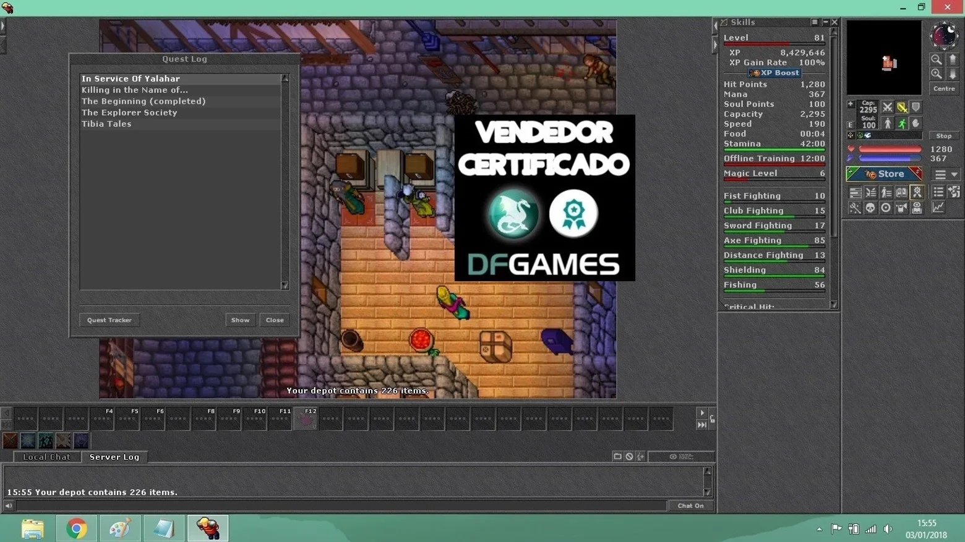The image size is (965, 542).
Task: Click the F12 action bar slot
Action: pyautogui.click(x=306, y=418)
